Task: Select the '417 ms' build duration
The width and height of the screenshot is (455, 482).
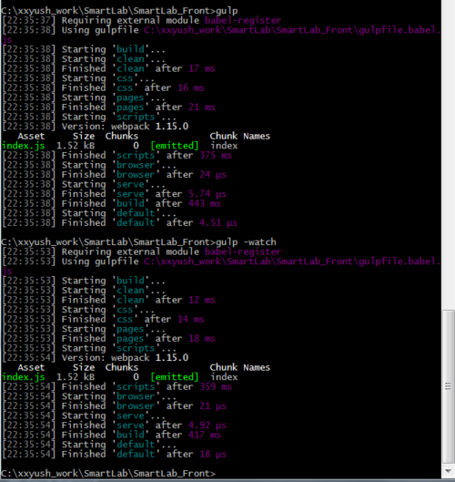Action: pos(205,435)
